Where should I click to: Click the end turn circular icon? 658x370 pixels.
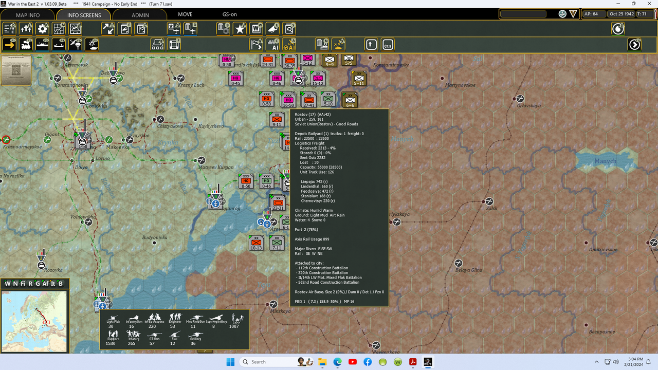coord(618,29)
